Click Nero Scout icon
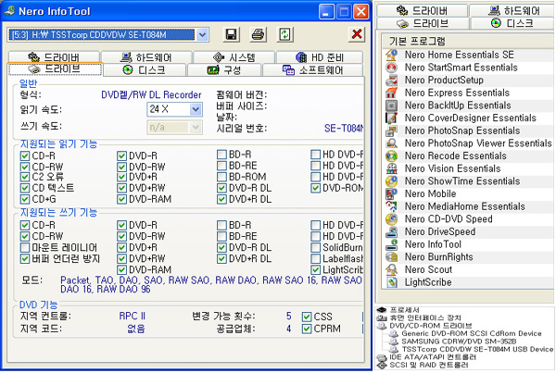This screenshot has width=556, height=373. point(391,269)
